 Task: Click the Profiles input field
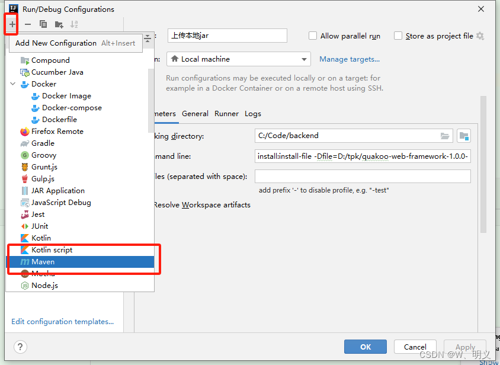click(363, 176)
